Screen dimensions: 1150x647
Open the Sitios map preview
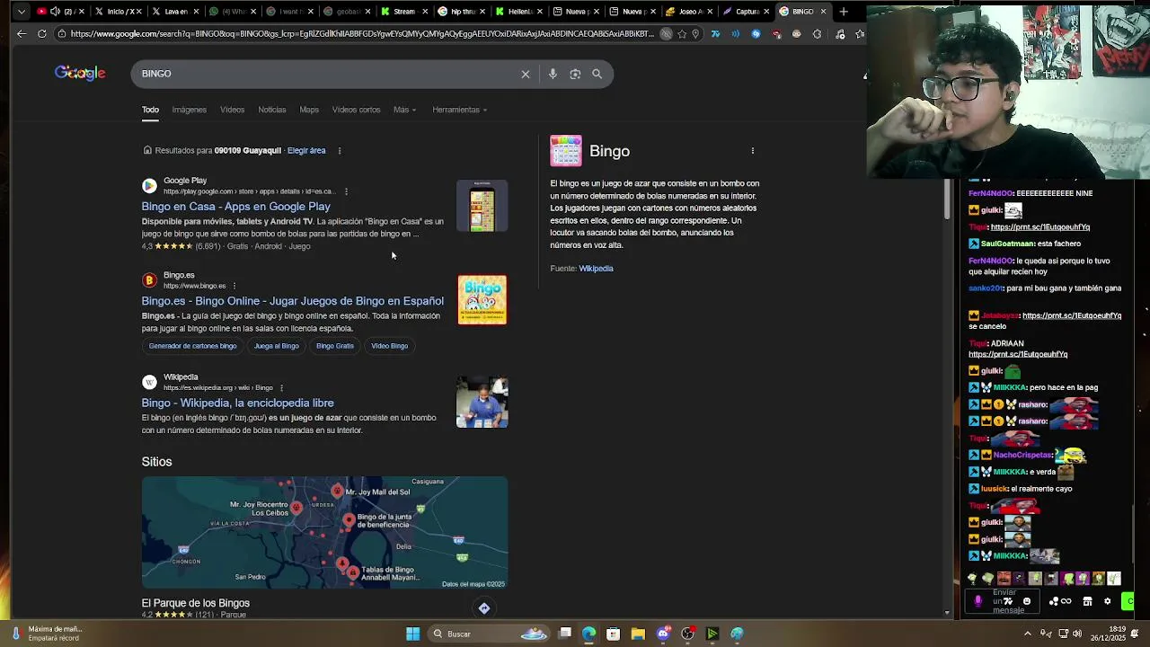[324, 533]
